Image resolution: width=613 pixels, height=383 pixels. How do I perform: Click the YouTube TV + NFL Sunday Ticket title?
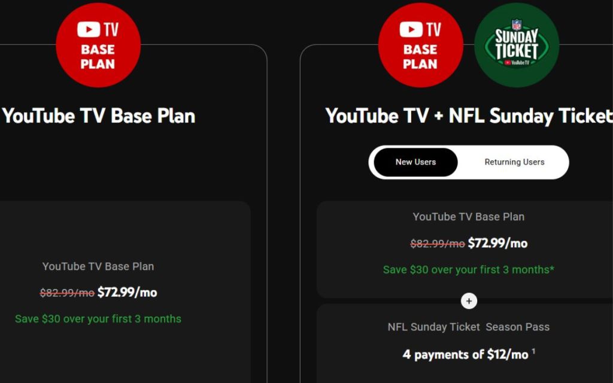coord(468,115)
